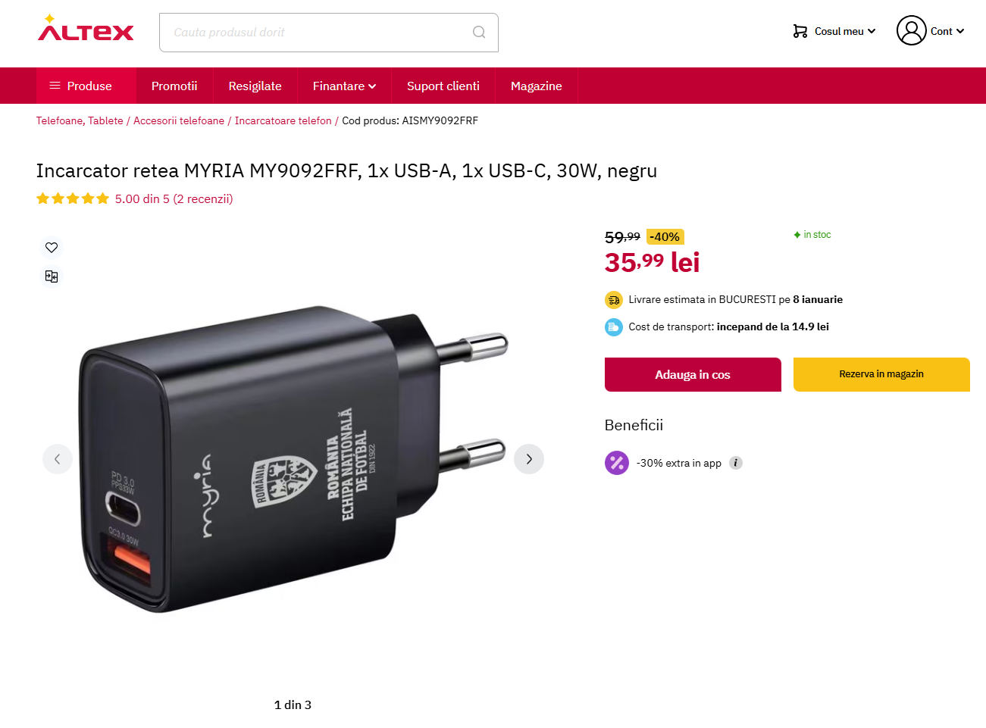This screenshot has height=728, width=986.
Task: Open the Resigilate menu item
Action: pos(255,86)
